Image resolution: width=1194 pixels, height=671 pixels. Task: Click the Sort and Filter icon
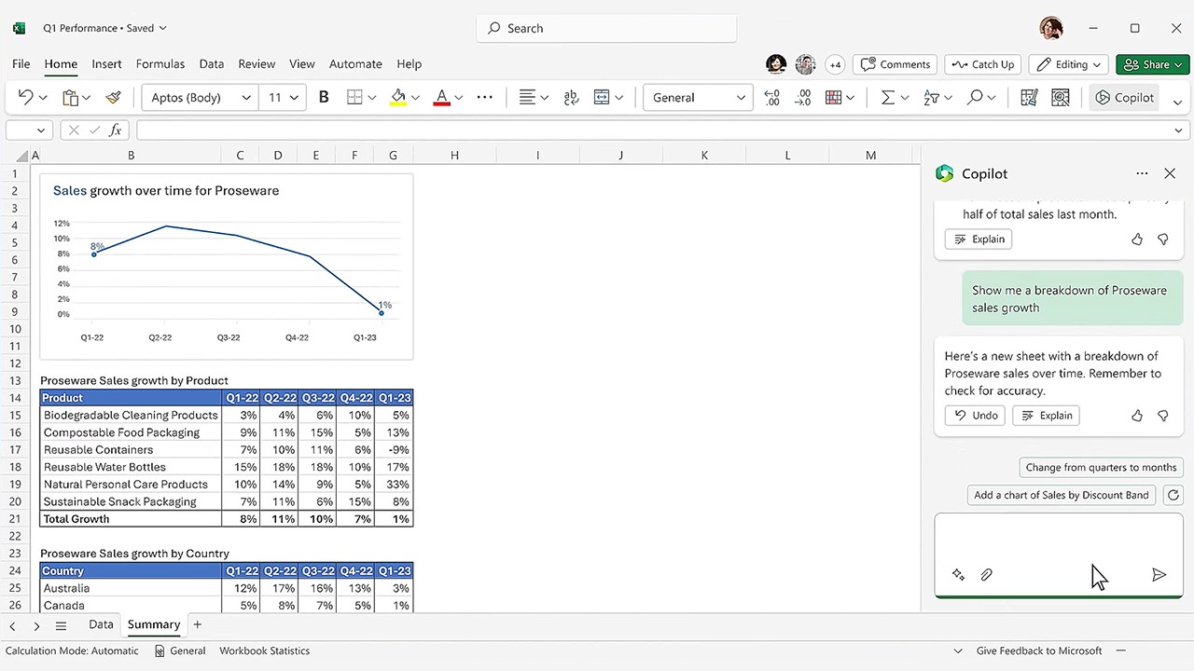coord(931,97)
